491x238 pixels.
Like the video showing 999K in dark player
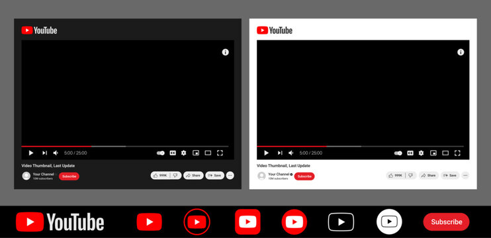tap(160, 175)
